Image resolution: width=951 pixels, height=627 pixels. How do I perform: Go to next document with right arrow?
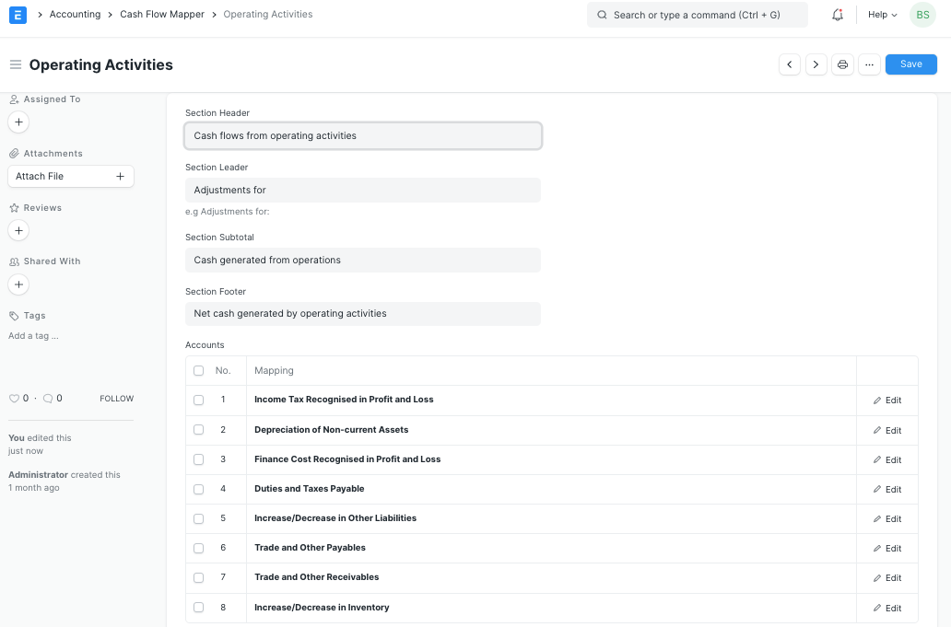coord(816,64)
